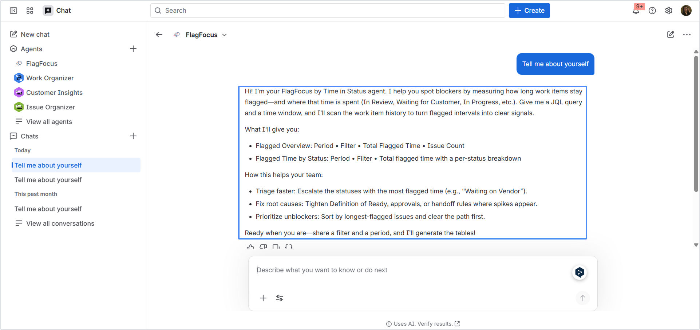700x330 pixels.
Task: Click the send arrow button
Action: (582, 298)
